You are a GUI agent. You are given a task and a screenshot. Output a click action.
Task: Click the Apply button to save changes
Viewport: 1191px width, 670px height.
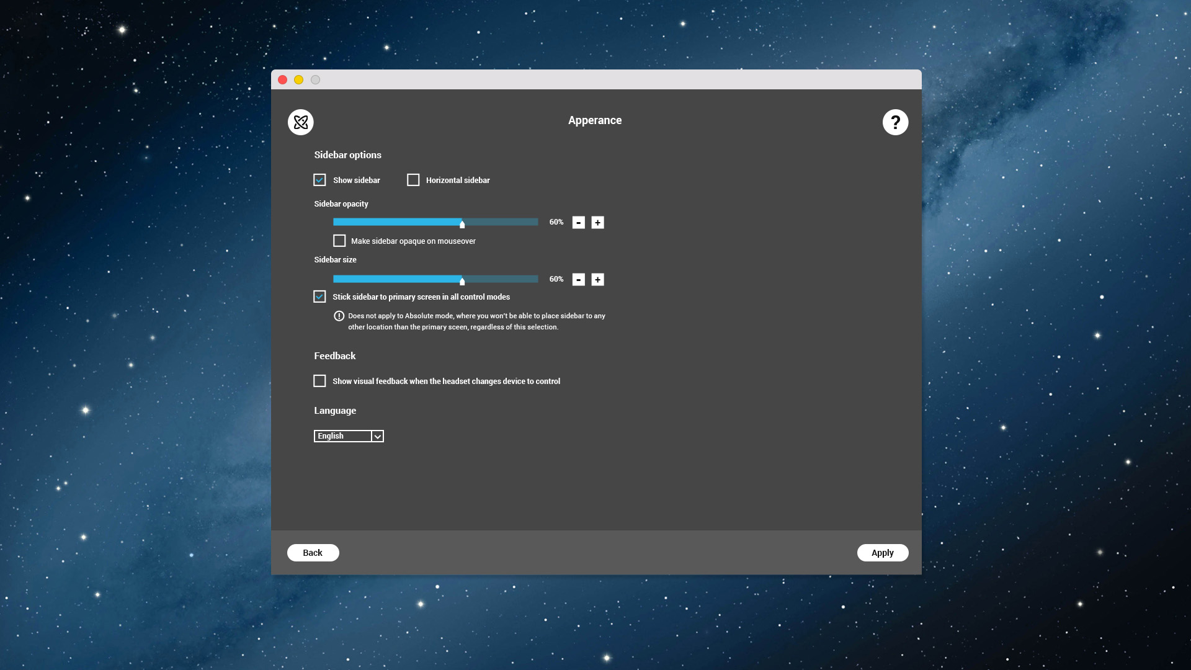pos(883,552)
